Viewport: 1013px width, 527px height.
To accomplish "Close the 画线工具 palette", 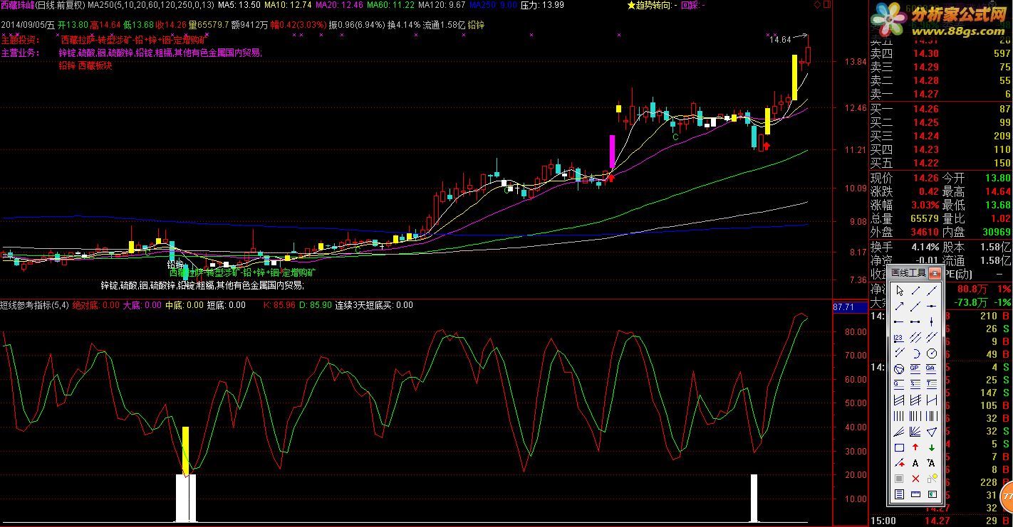I will (935, 273).
